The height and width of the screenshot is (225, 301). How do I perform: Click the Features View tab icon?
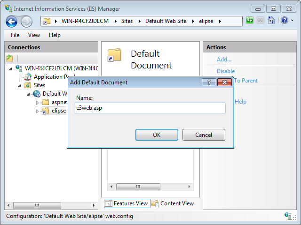click(x=109, y=203)
